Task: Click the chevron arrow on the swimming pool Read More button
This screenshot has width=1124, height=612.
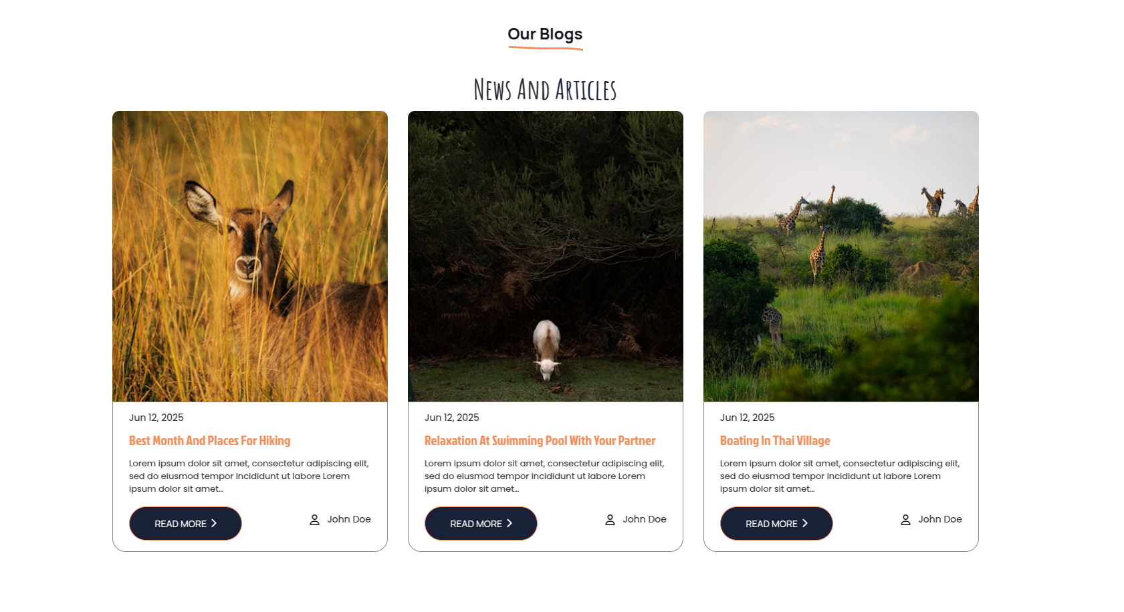Action: click(510, 523)
